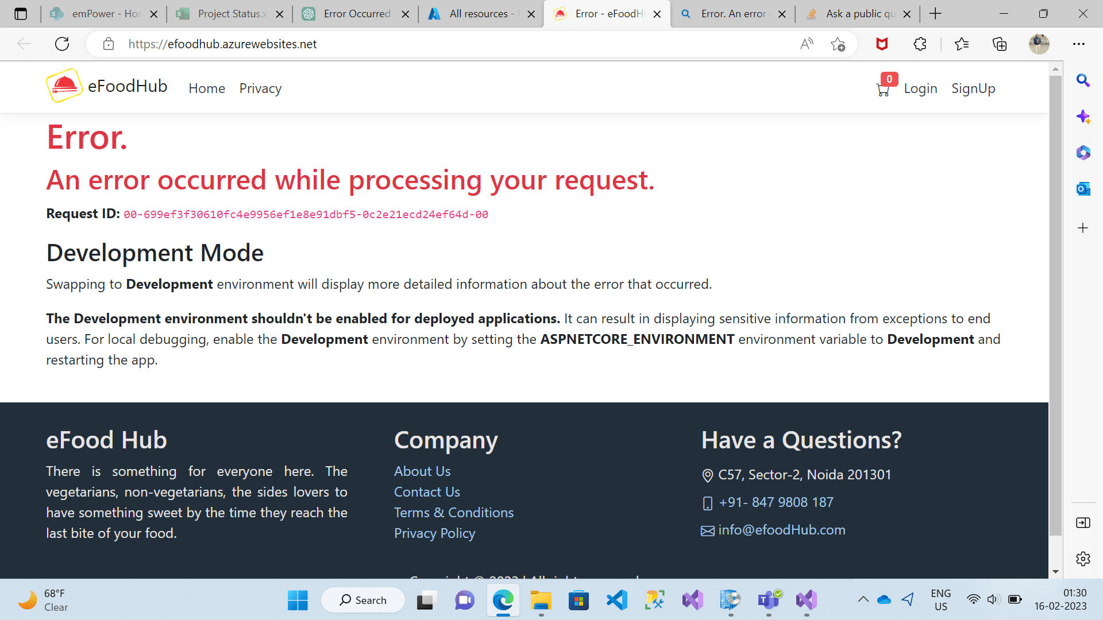Toggle favorite for this page
Viewport: 1103px width, 620px height.
pos(838,44)
